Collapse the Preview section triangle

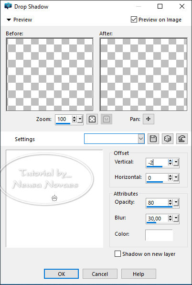pos(9,20)
